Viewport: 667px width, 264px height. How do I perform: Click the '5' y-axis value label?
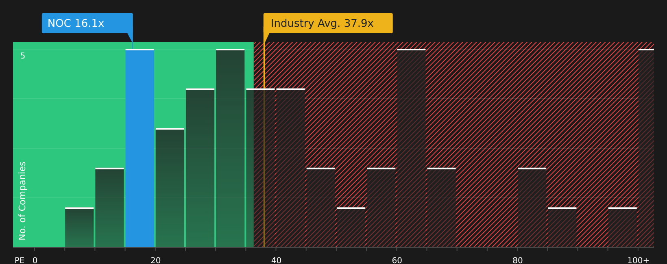23,56
